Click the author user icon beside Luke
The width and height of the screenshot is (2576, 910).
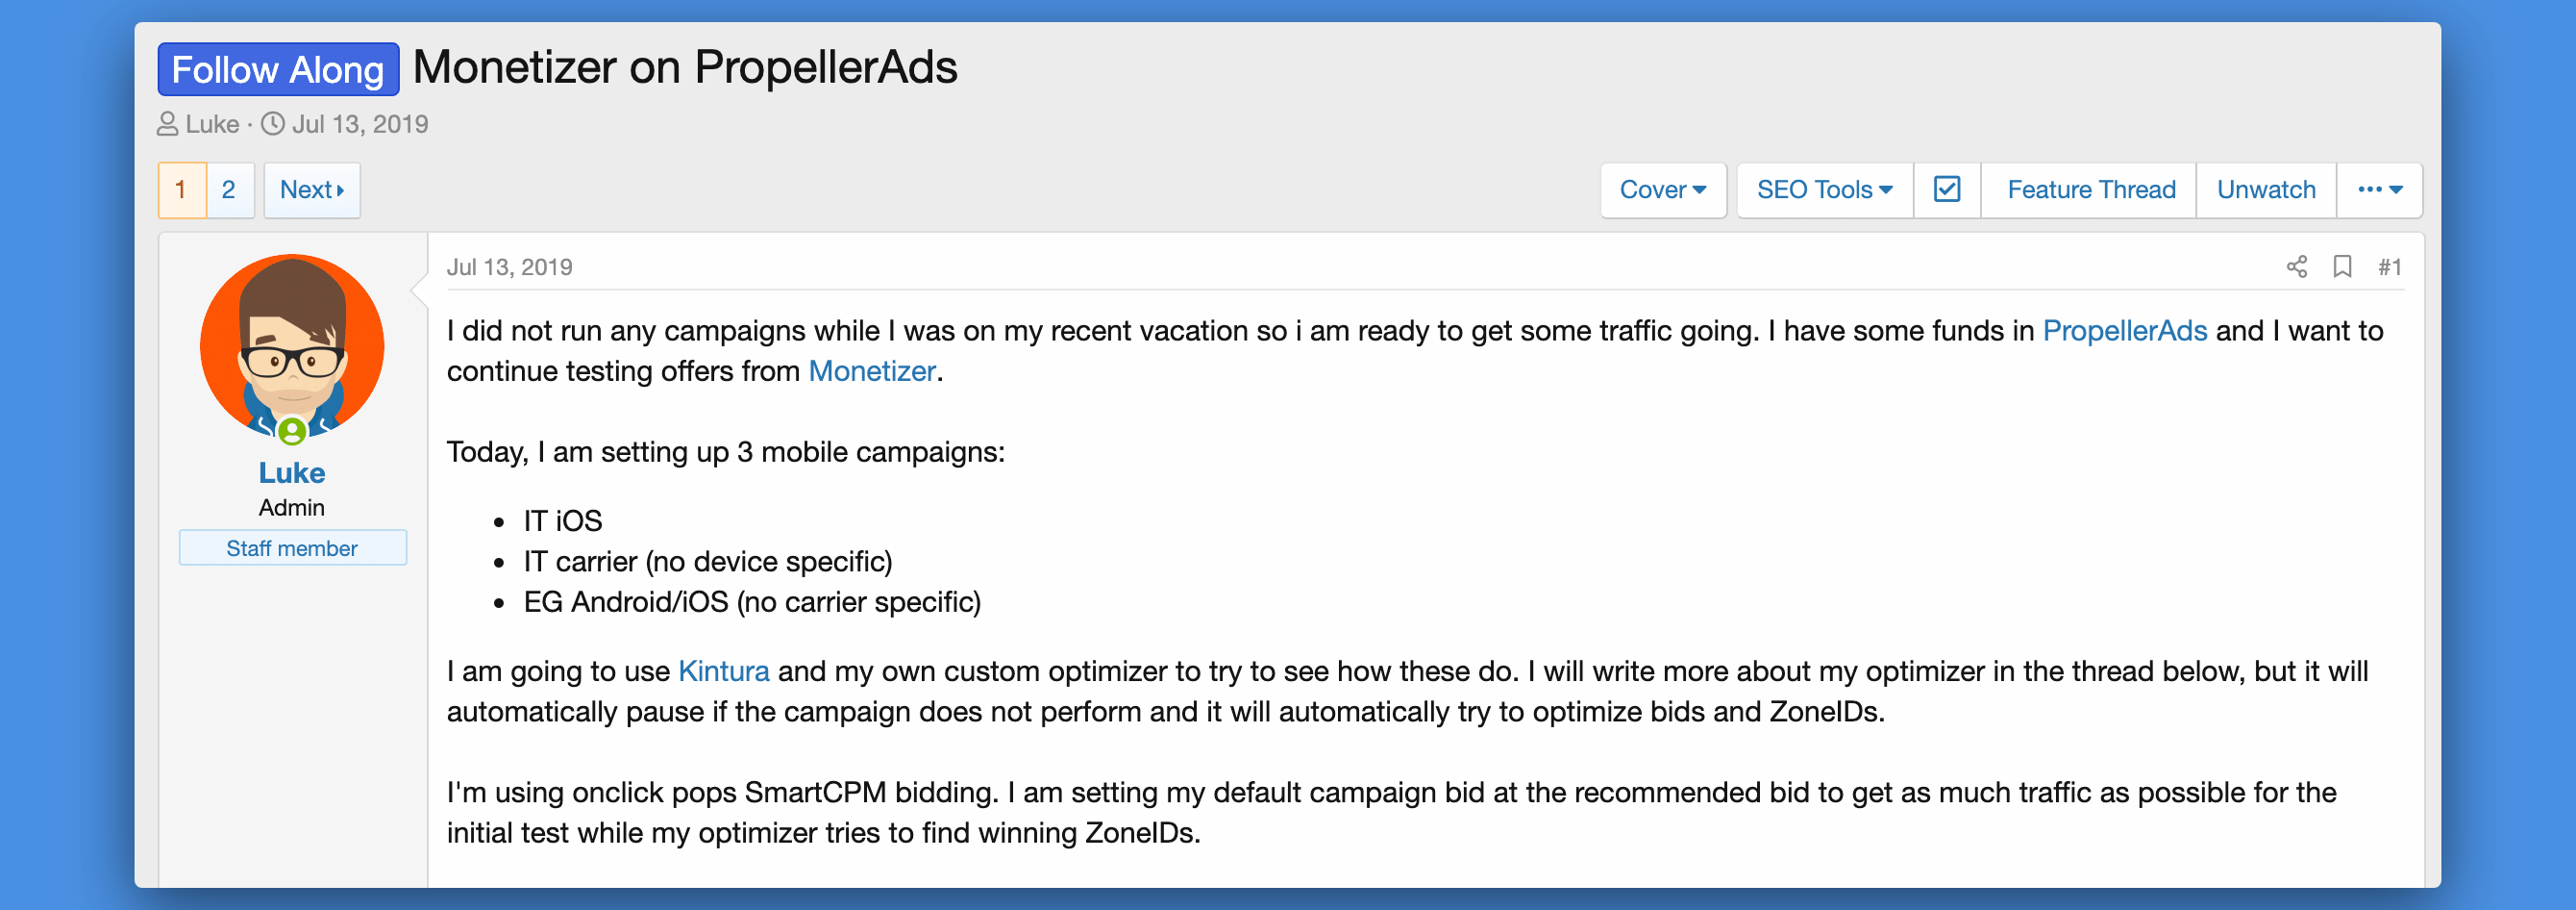167,124
